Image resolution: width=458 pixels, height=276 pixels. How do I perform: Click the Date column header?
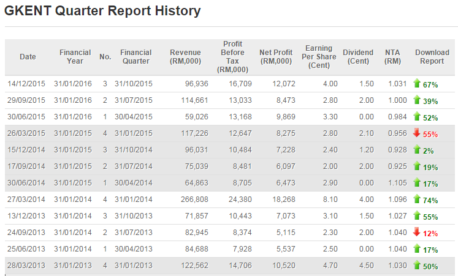pos(28,56)
